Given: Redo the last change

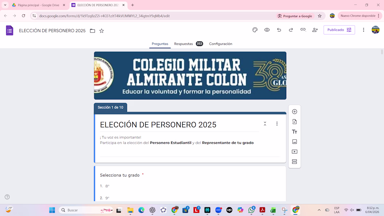Looking at the screenshot, I should coord(291,30).
